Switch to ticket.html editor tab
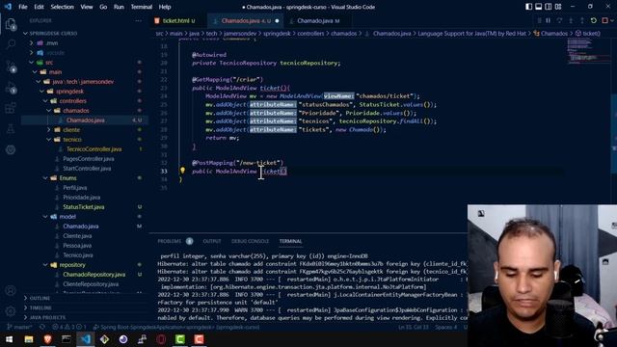617x347 pixels. point(178,20)
